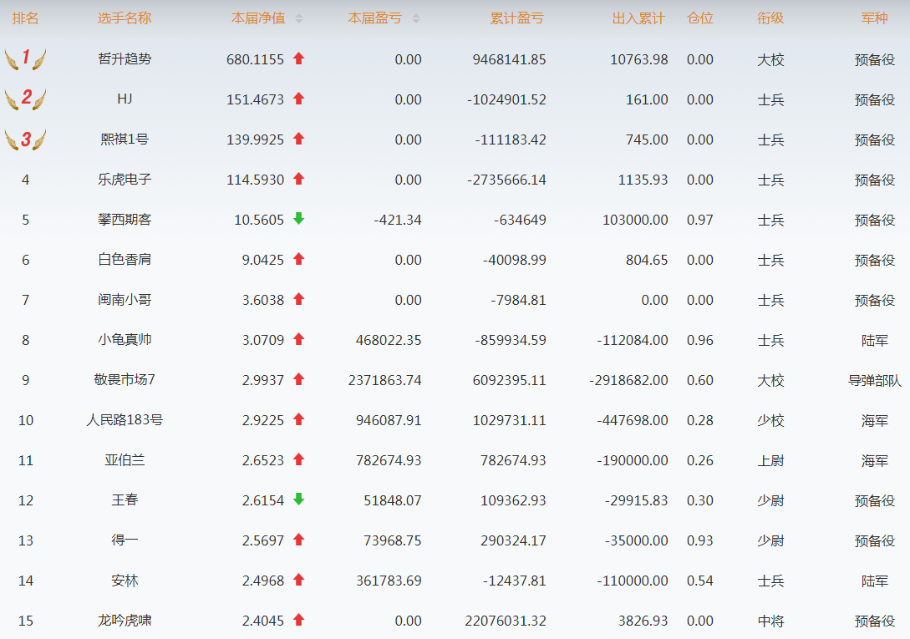Click the 本届净值 column header label
Screen dimensions: 910x639
pos(258,18)
